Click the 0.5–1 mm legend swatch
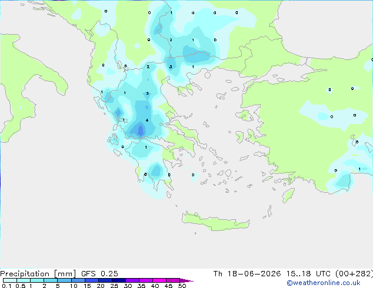 (x=24, y=280)
